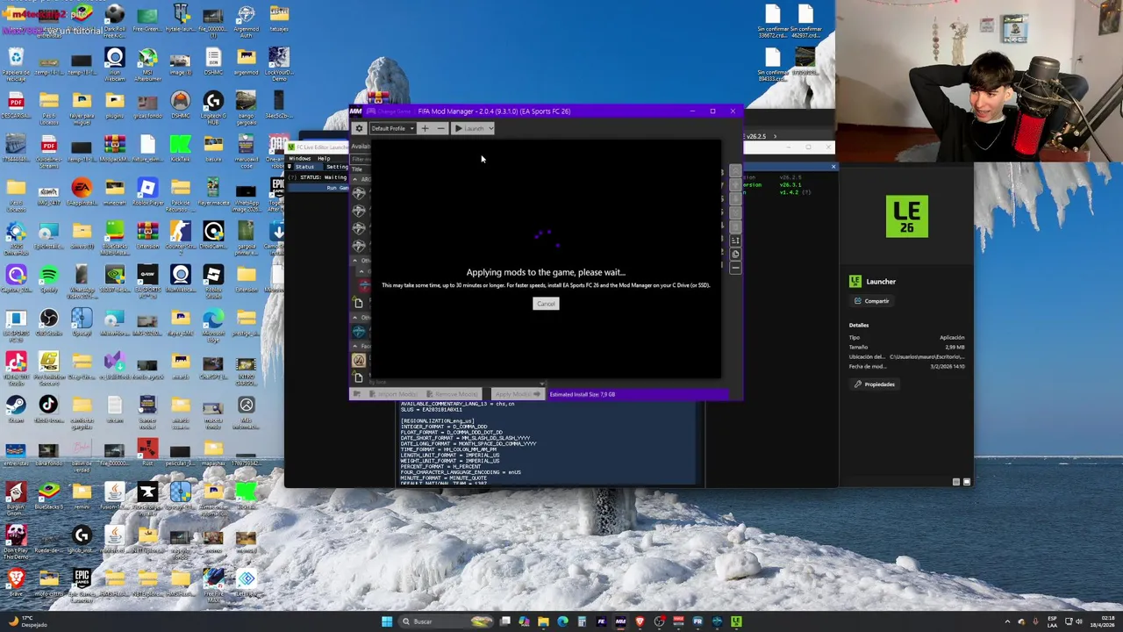
Task: Remove profile with minus icon
Action: (440, 128)
